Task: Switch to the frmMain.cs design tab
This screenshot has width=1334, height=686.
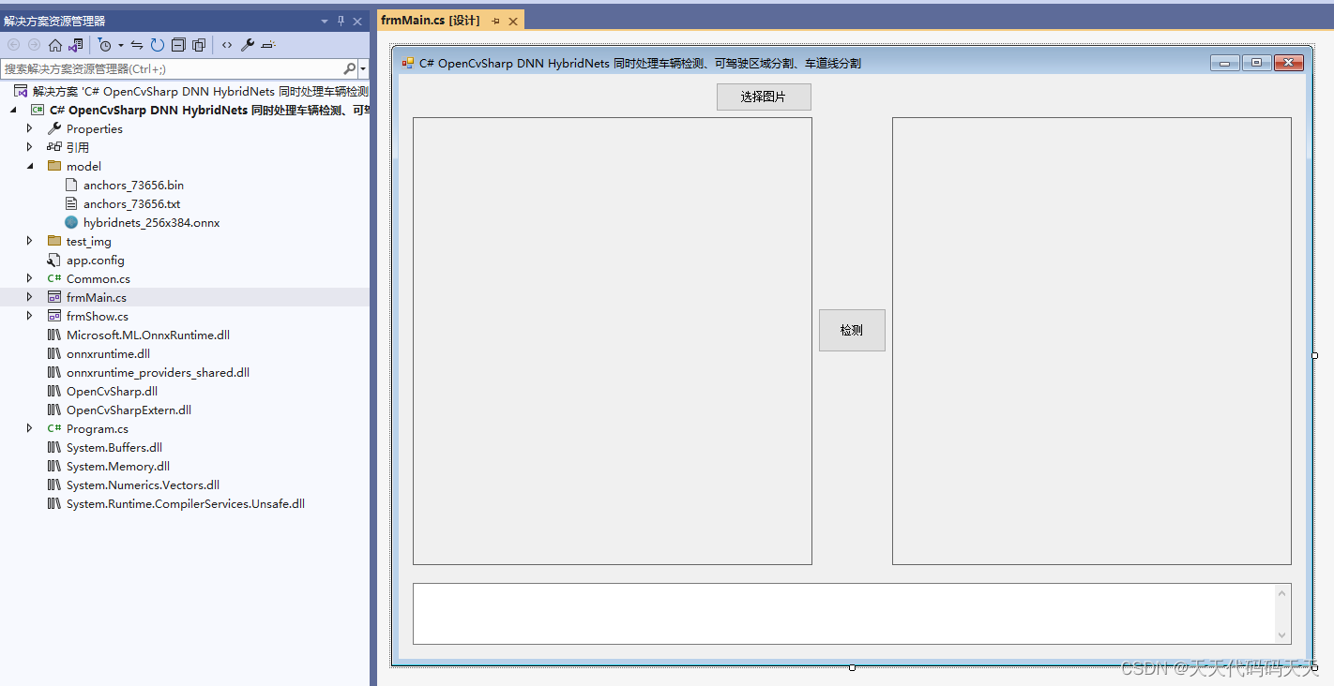Action: 432,20
